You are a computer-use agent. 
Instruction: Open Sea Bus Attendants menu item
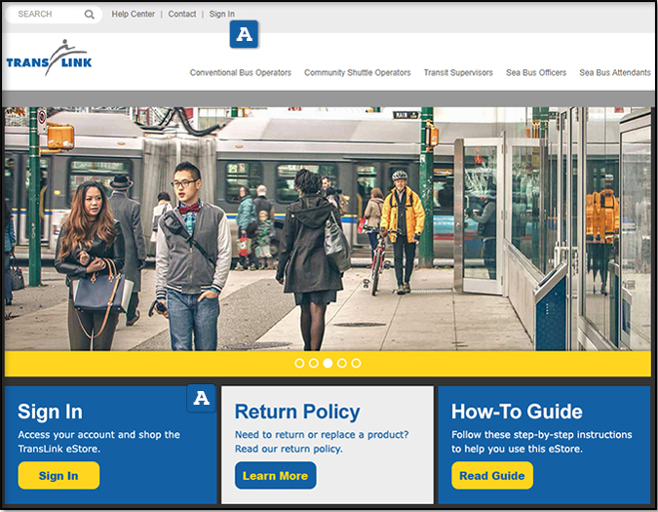point(615,73)
